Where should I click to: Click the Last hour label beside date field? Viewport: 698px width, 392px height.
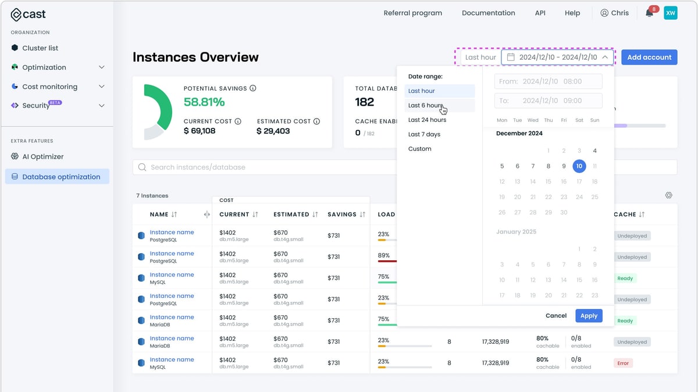[x=480, y=57]
